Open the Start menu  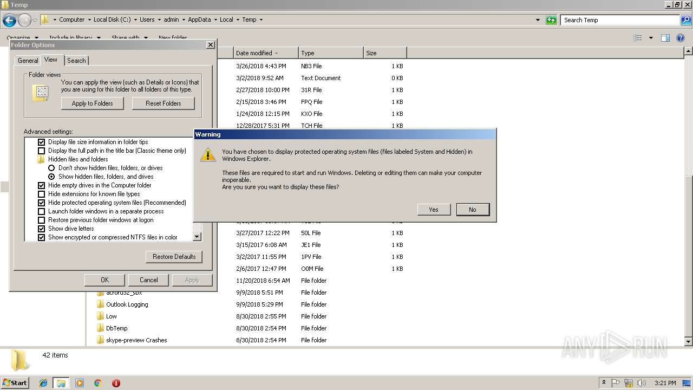pos(15,383)
